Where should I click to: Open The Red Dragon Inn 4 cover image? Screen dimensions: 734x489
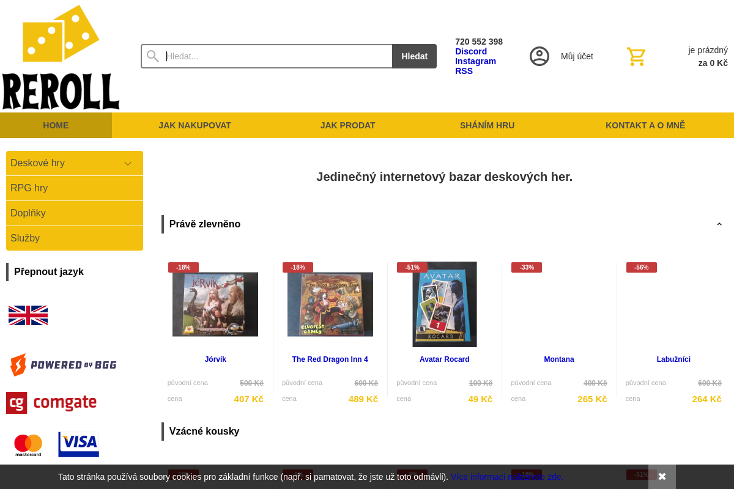click(330, 304)
